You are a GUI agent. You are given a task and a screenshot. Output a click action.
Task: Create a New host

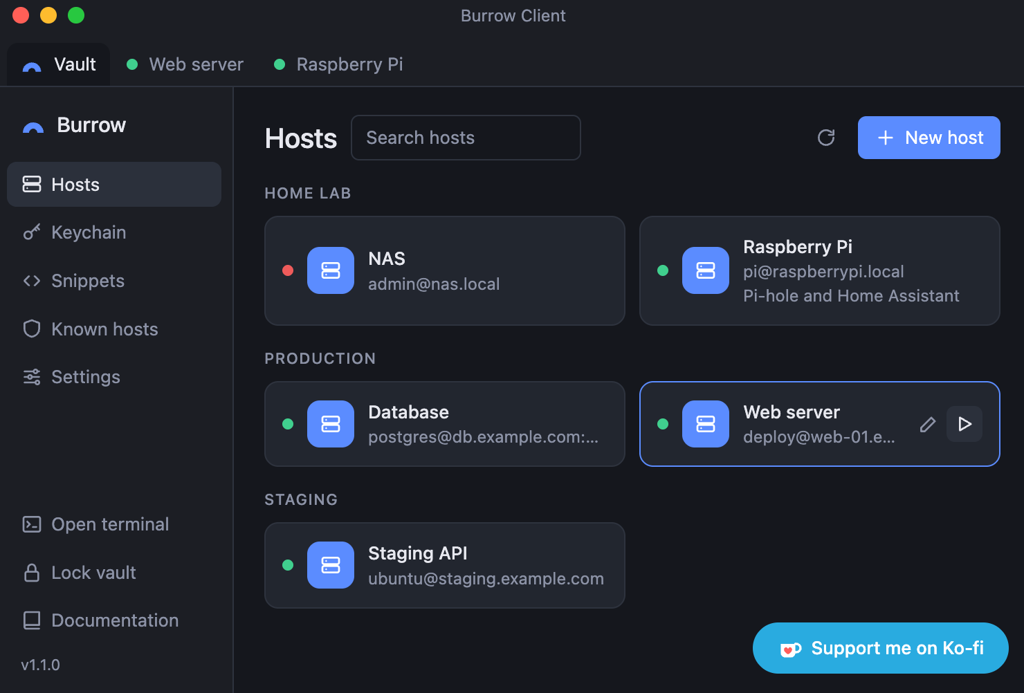(x=929, y=138)
